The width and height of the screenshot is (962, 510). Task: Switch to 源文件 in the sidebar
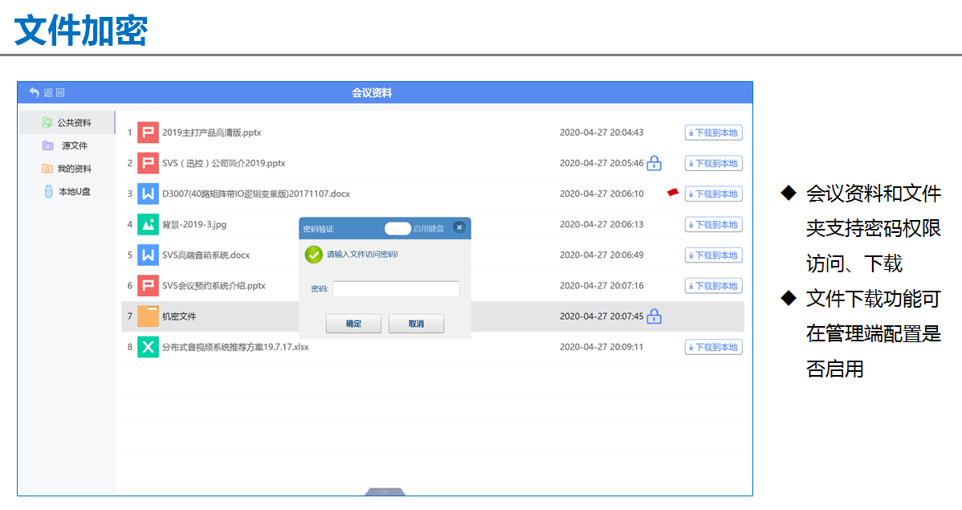(67, 146)
